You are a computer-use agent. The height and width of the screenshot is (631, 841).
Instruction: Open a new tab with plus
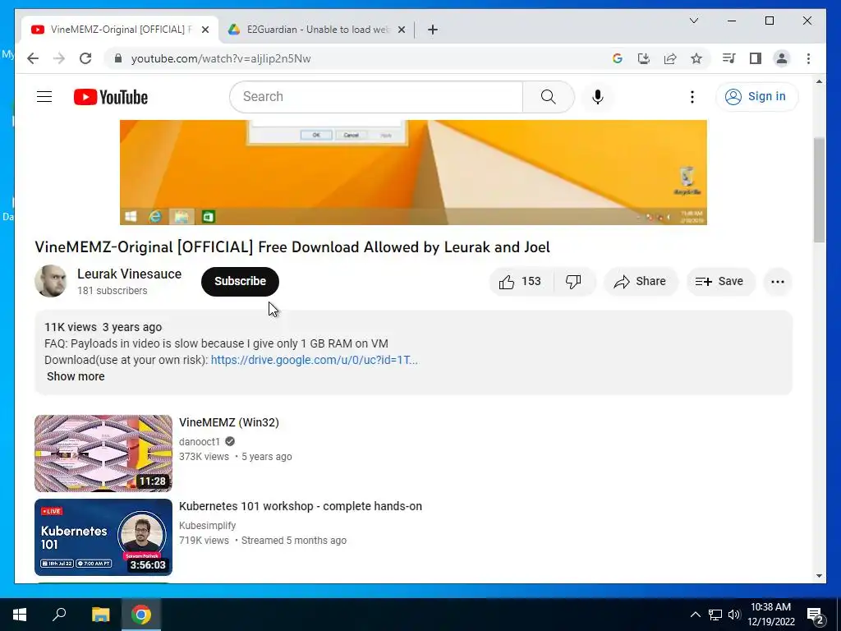[x=433, y=30]
